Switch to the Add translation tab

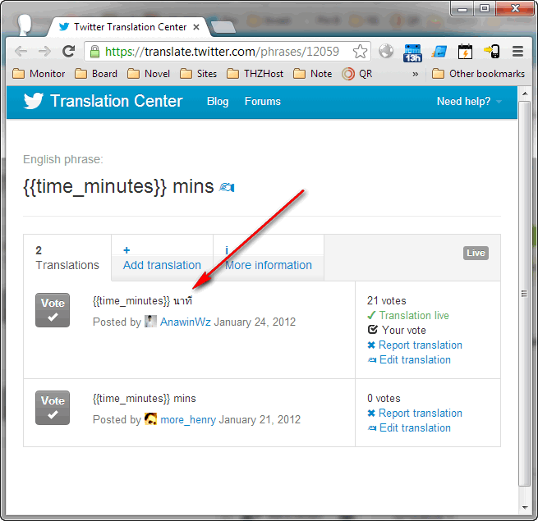162,258
